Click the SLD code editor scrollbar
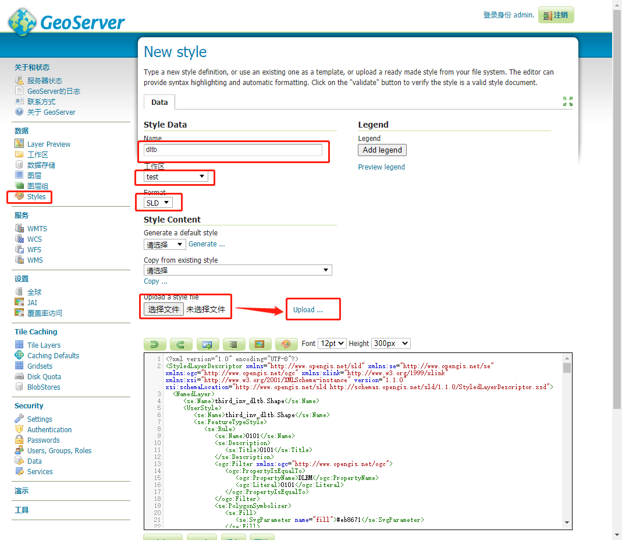Screen dimensions: 622x540 point(567,442)
